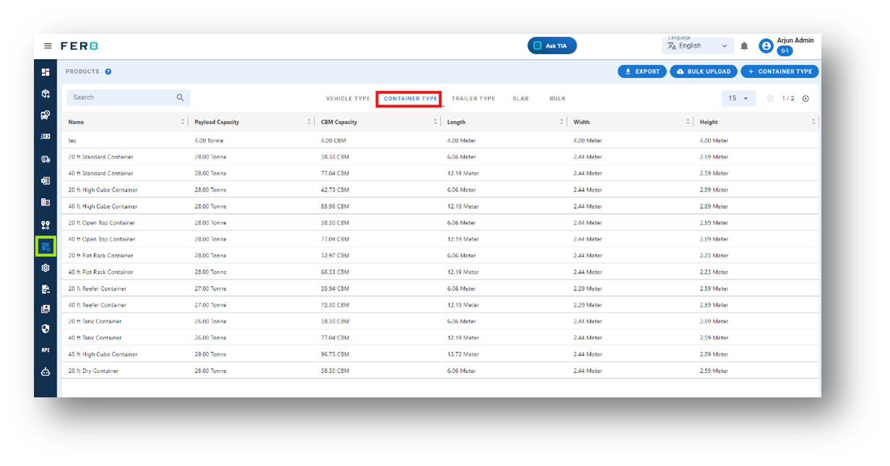Open the robot icon at the sidebar bottom
Image resolution: width=890 pixels, height=466 pixels.
(46, 372)
